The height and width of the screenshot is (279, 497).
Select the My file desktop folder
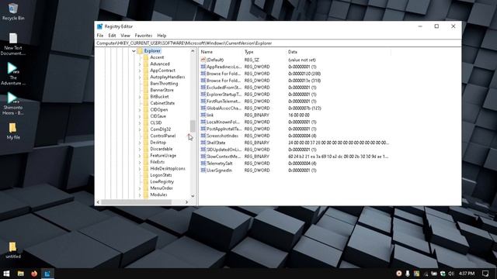13,131
